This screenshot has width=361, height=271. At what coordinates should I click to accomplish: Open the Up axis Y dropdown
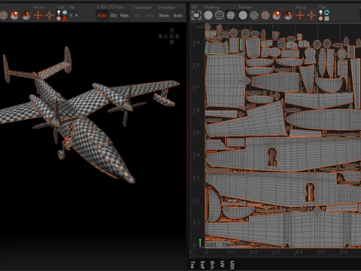pyautogui.click(x=74, y=16)
